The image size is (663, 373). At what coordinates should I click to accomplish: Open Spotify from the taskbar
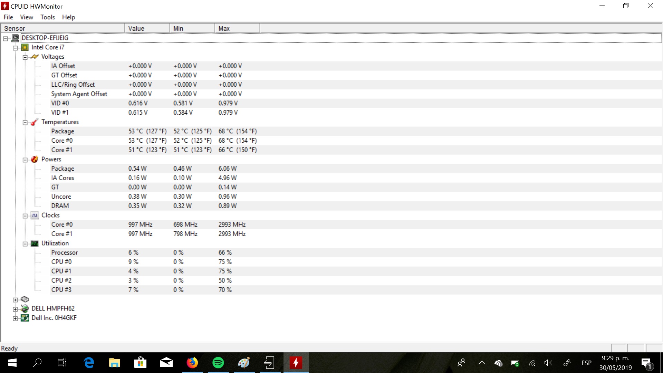click(x=218, y=363)
